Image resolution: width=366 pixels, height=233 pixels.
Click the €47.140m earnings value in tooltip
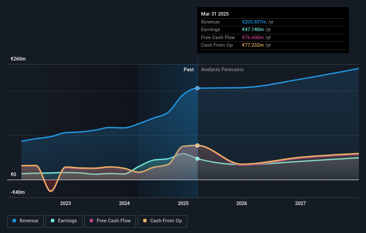pos(253,29)
